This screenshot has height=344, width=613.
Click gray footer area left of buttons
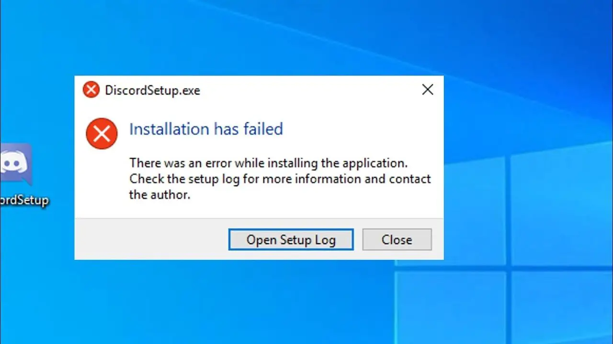151,239
